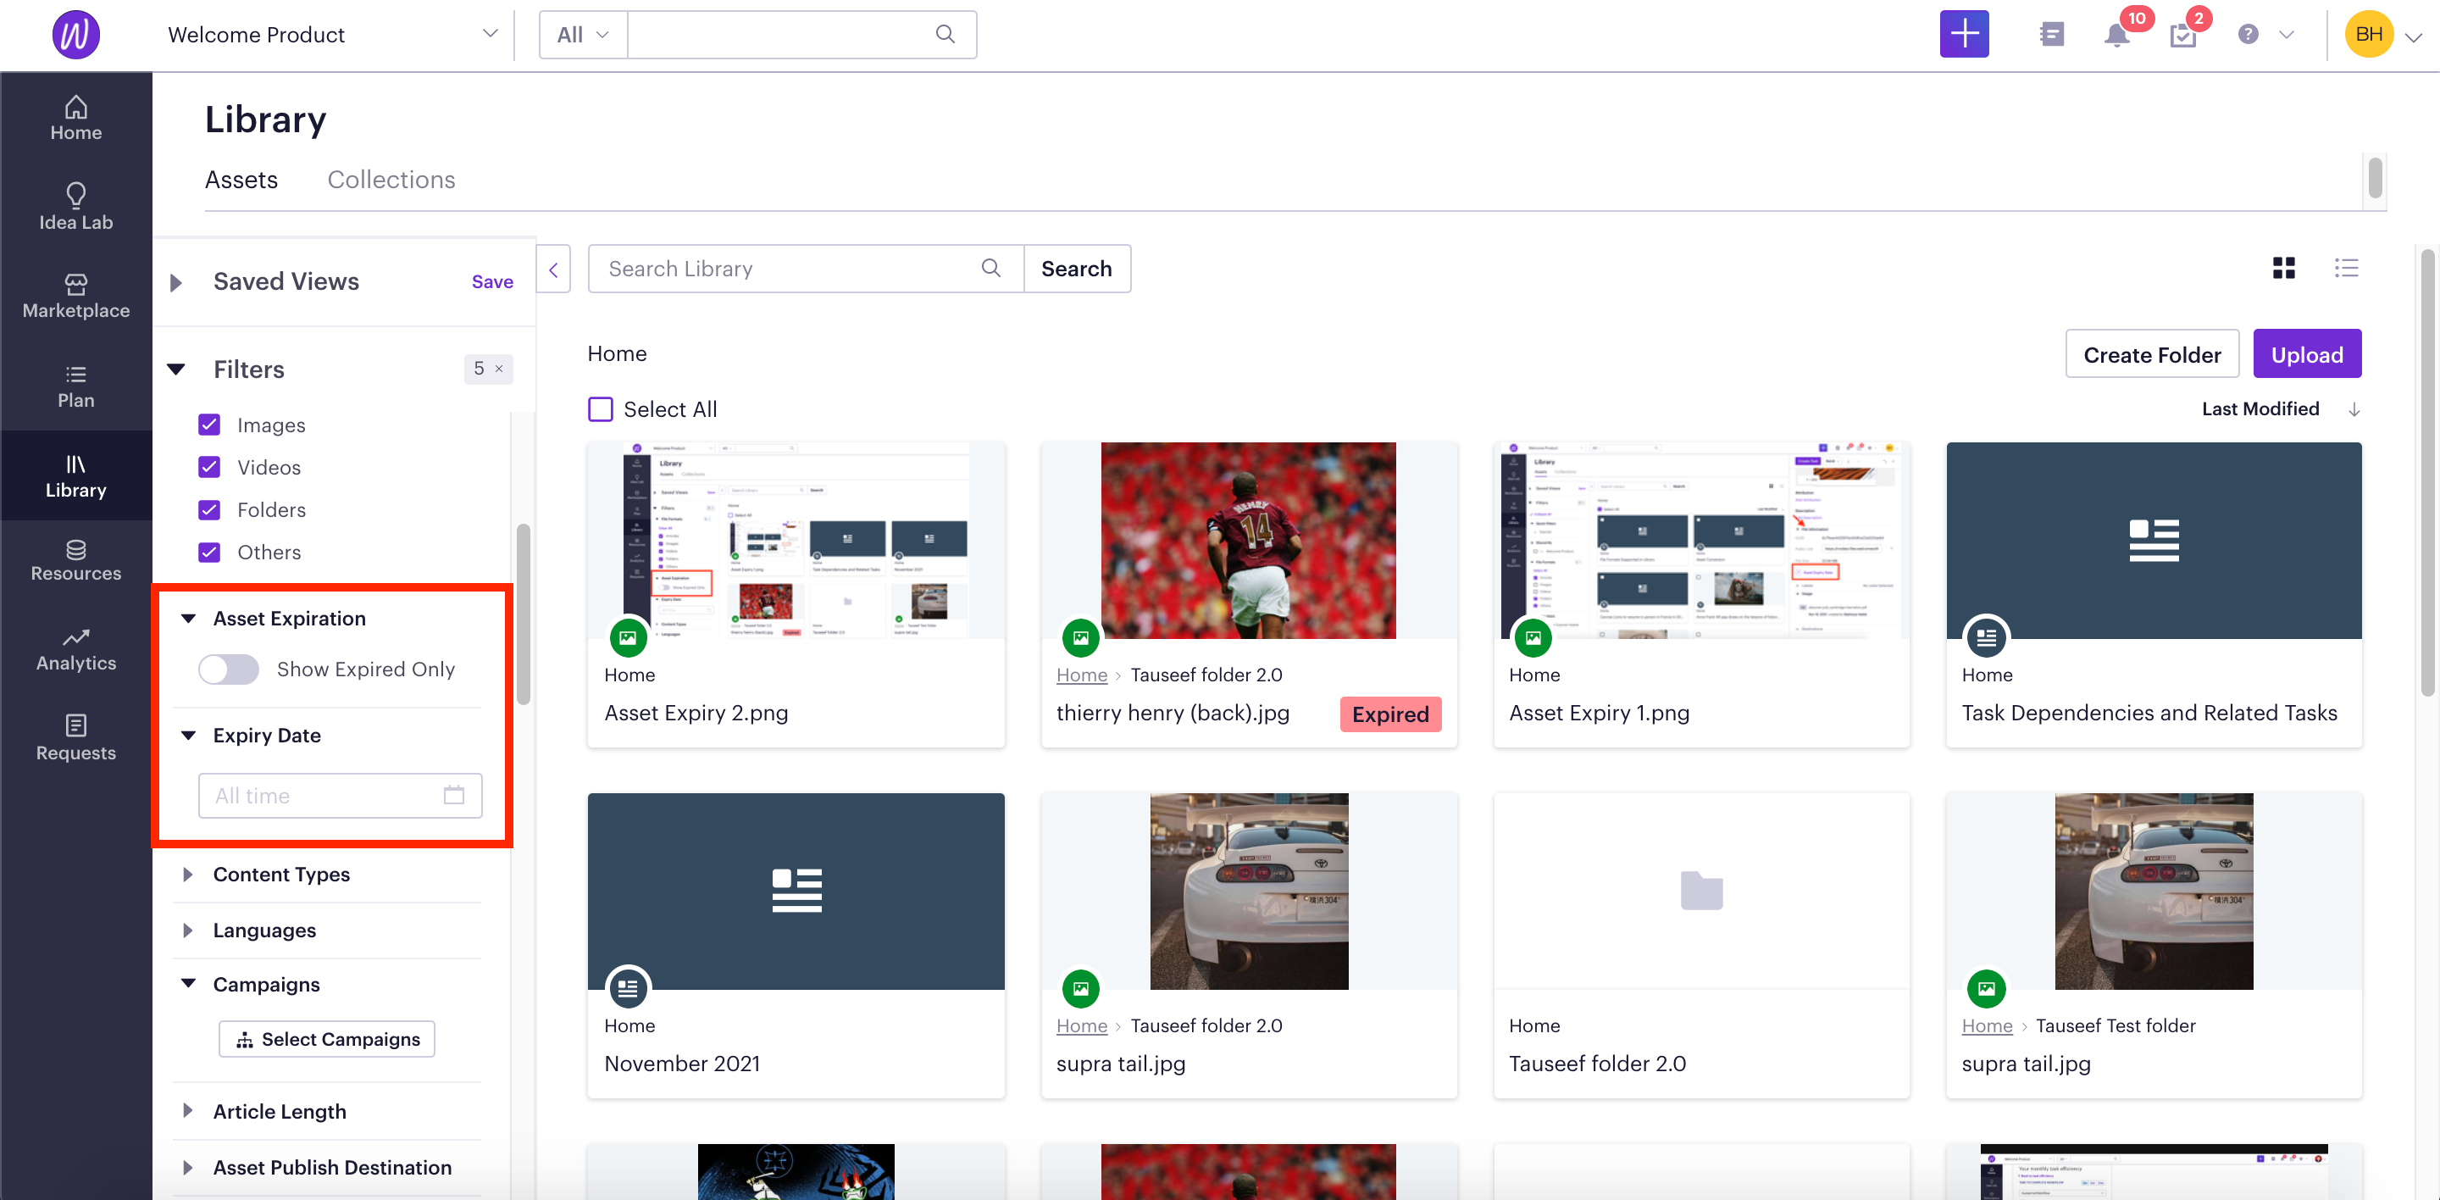The height and width of the screenshot is (1200, 2440).
Task: Open Library in the sidebar
Action: [x=75, y=475]
